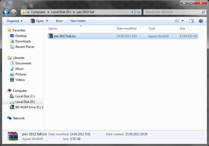The height and width of the screenshot is (146, 209).
Task: Click the Архив WinRAR type cell
Action: coord(158,36)
